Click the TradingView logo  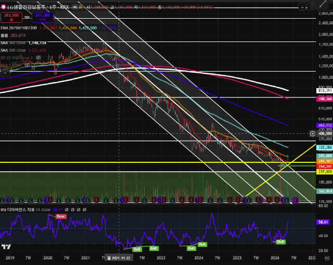click(x=6, y=247)
